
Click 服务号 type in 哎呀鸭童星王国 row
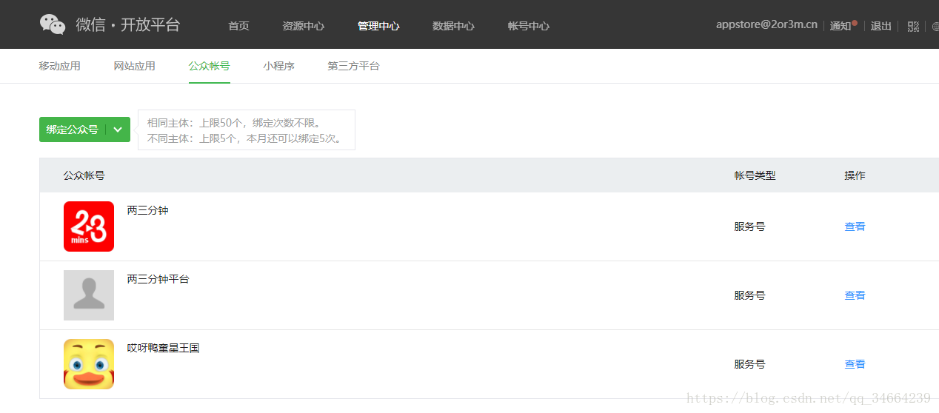tap(749, 364)
